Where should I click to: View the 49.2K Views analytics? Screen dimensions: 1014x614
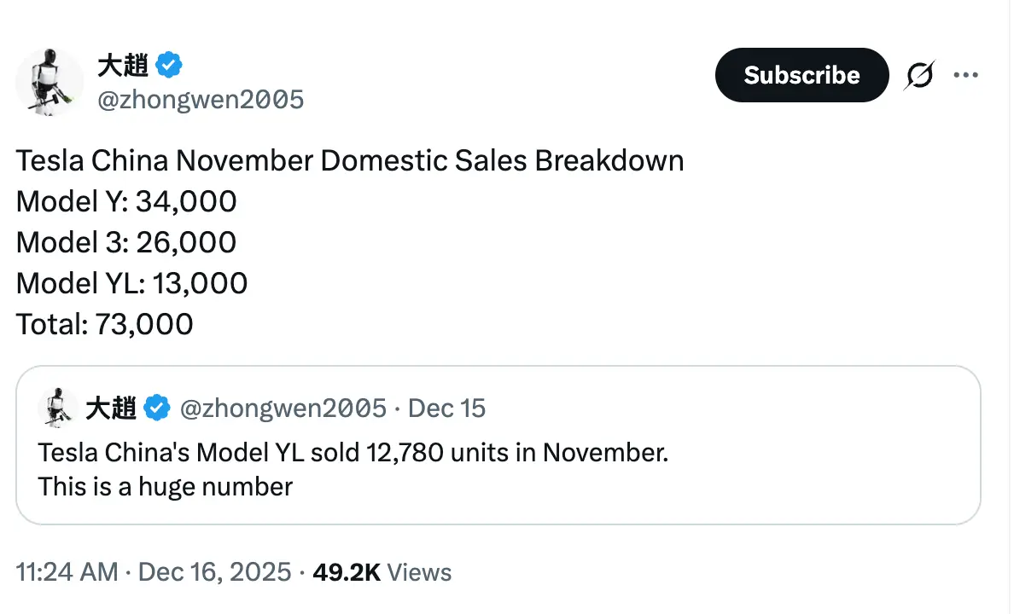pyautogui.click(x=382, y=572)
